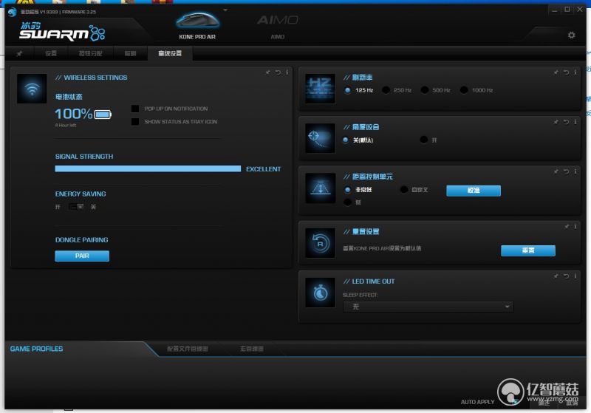The width and height of the screenshot is (591, 413).
Task: Select the Kone Pro Air mouse
Action: pos(197,26)
